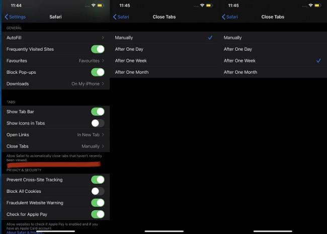Image resolution: width=327 pixels, height=234 pixels.
Task: Tap battery icon in middle screen status bar
Action: [209, 6]
